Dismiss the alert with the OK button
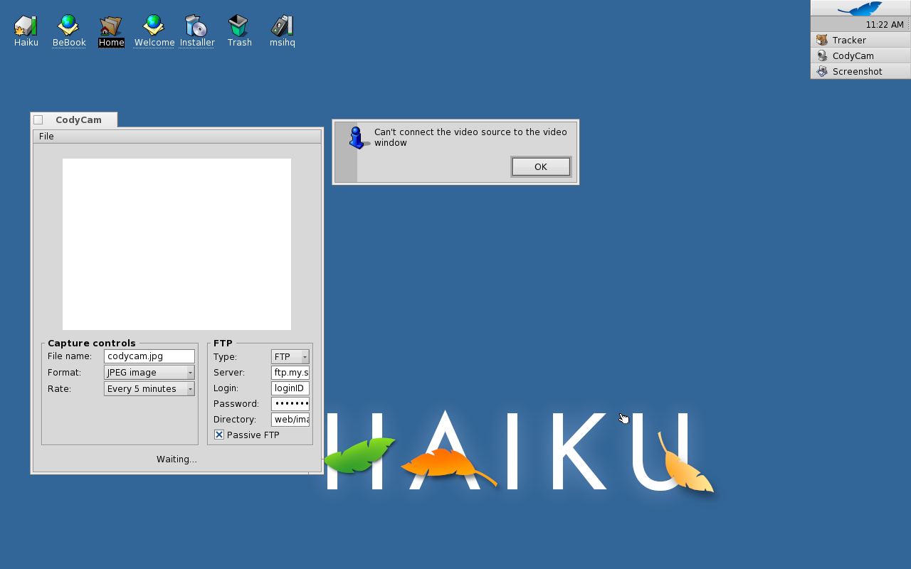911x569 pixels. [541, 166]
